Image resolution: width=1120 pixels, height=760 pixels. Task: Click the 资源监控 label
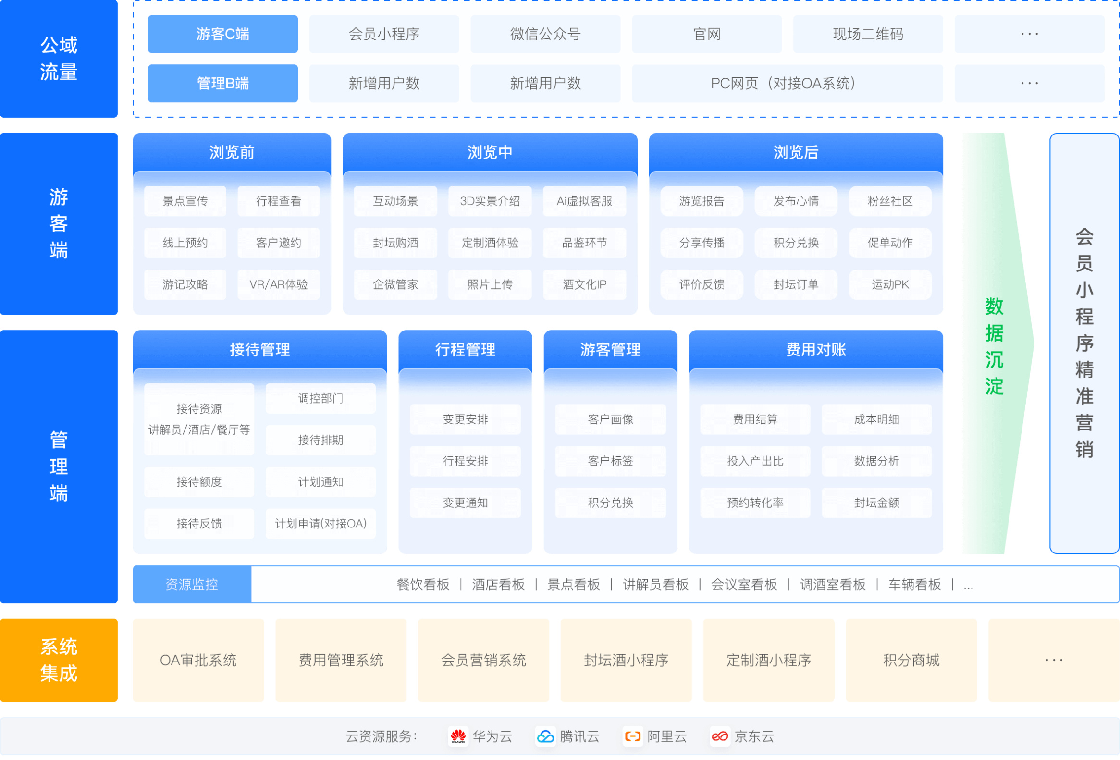pos(192,585)
